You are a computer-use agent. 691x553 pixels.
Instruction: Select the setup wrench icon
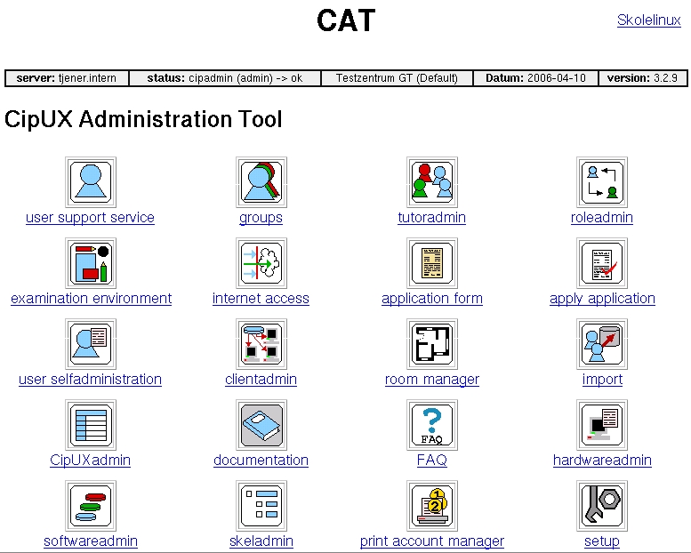point(602,506)
